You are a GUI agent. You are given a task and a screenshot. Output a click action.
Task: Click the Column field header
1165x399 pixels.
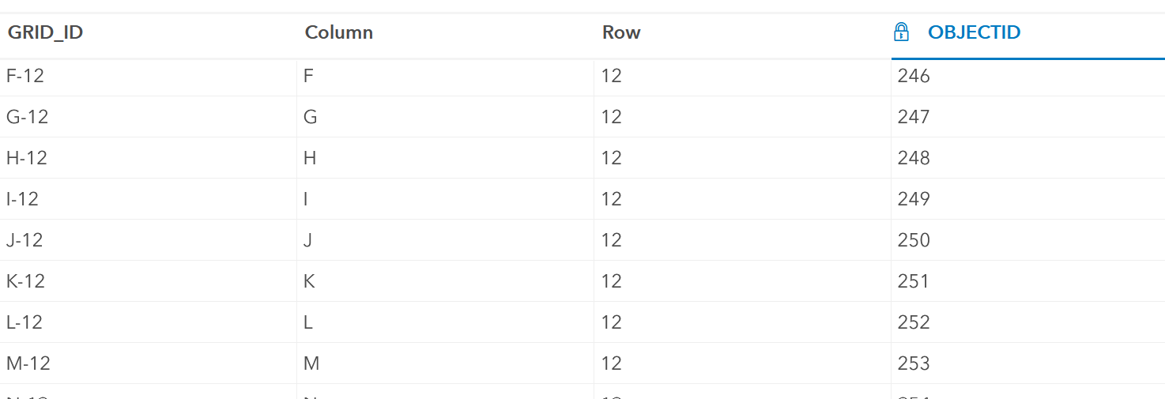coord(339,32)
